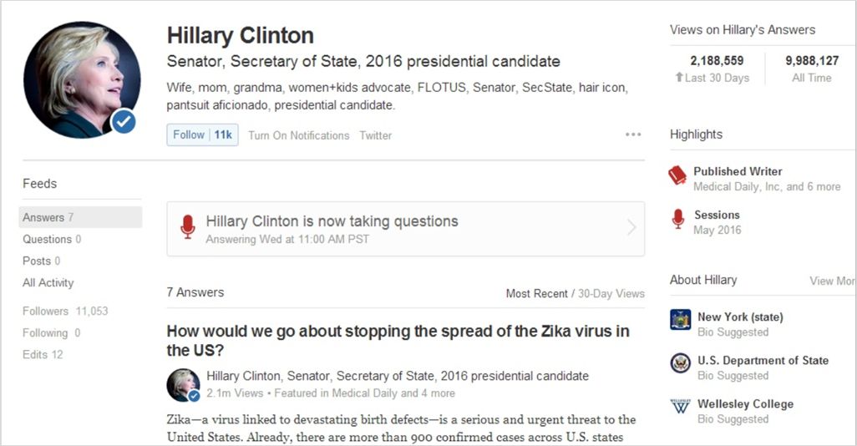Click the verified checkmark badge on profile photo
This screenshot has width=857, height=446.
(124, 121)
